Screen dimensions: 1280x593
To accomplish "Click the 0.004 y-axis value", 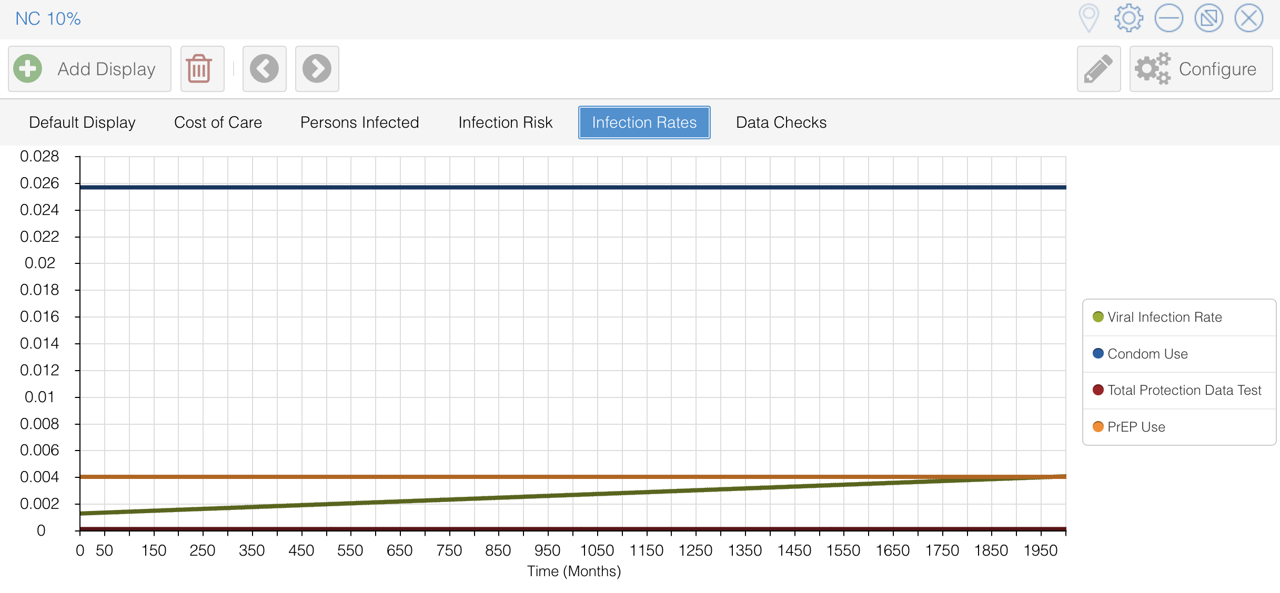I will (x=39, y=477).
